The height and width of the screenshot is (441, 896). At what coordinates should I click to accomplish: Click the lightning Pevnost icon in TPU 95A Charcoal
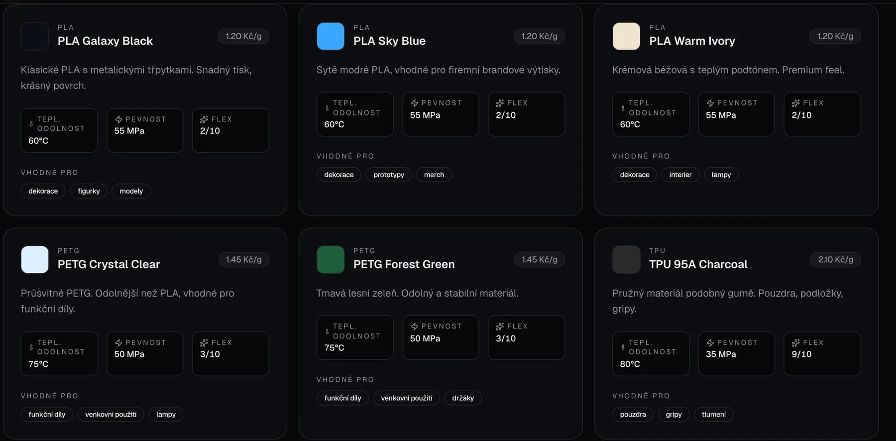tap(710, 343)
